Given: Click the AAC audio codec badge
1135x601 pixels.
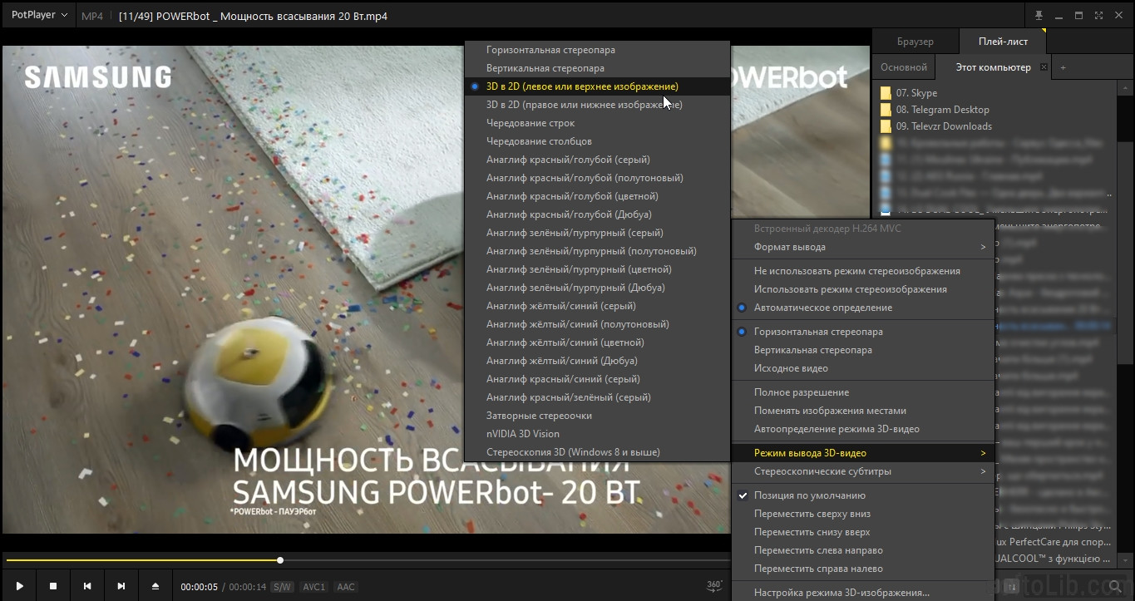Looking at the screenshot, I should 346,587.
